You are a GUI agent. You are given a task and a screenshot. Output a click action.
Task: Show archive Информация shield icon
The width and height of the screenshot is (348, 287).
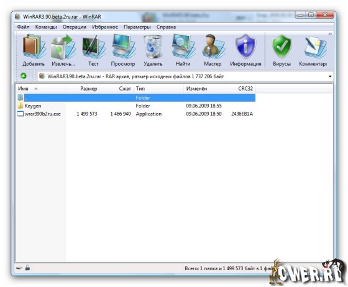pyautogui.click(x=245, y=47)
